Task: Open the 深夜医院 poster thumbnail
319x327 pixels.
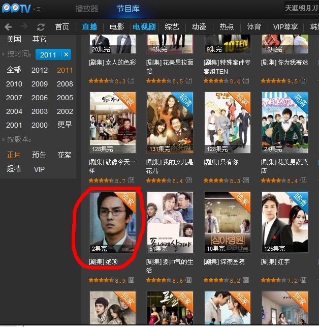Action: click(x=228, y=222)
